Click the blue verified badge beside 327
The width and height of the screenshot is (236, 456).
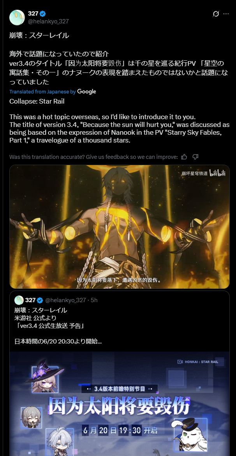pos(43,13)
